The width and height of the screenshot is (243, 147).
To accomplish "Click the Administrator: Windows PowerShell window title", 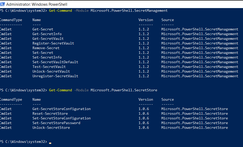I will (x=37, y=4).
